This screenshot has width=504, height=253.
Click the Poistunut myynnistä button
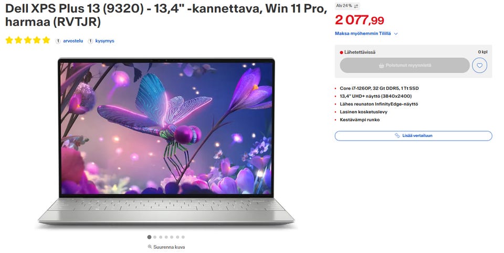click(405, 66)
